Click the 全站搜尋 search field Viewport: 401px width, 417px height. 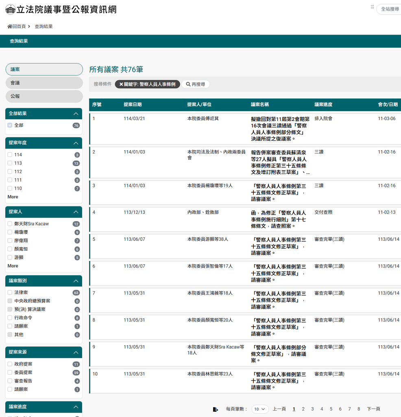pyautogui.click(x=389, y=9)
